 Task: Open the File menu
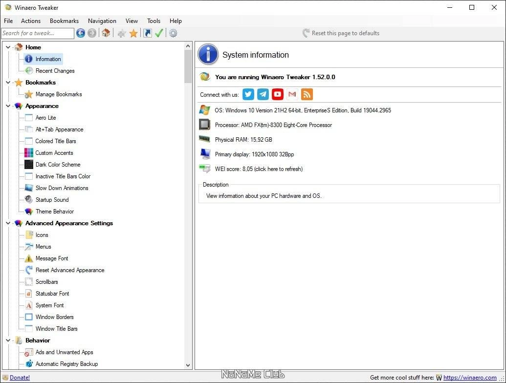click(8, 21)
